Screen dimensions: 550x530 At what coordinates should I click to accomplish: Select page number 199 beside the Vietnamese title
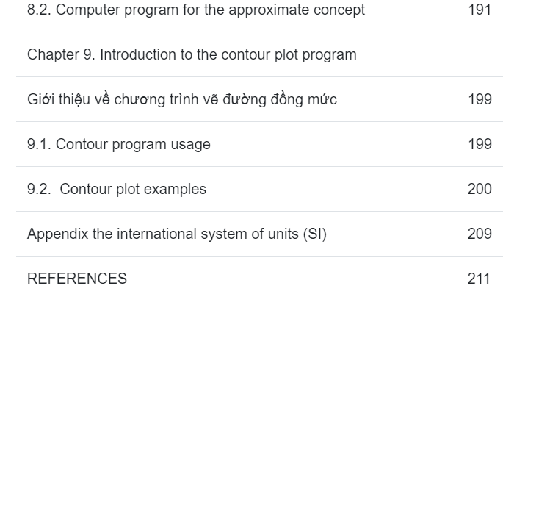tap(480, 99)
